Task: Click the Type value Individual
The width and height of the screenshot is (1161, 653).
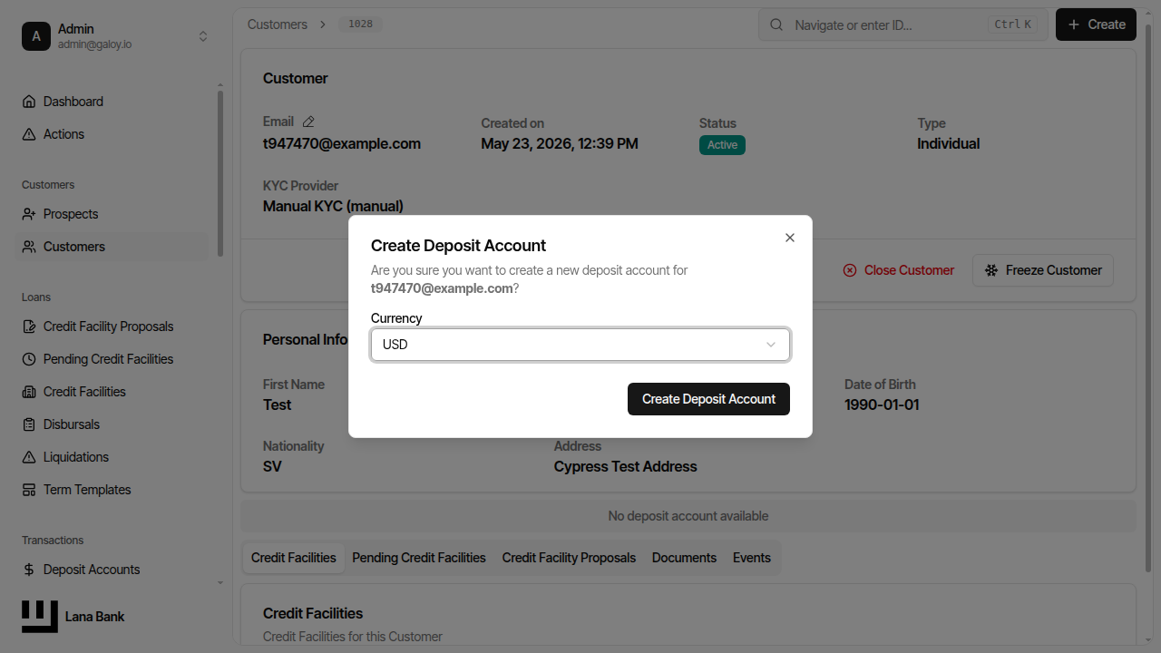Action: [x=949, y=143]
